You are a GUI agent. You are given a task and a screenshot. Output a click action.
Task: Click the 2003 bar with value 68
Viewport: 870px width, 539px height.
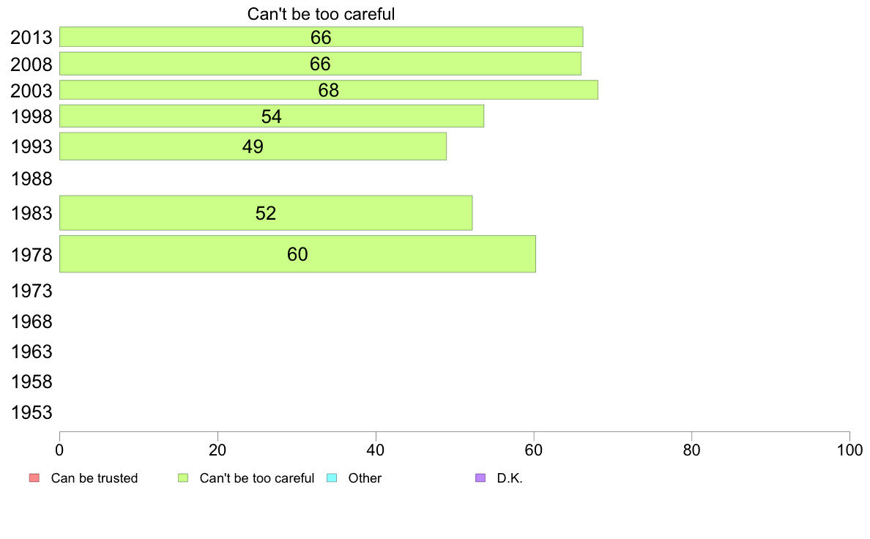pyautogui.click(x=329, y=90)
